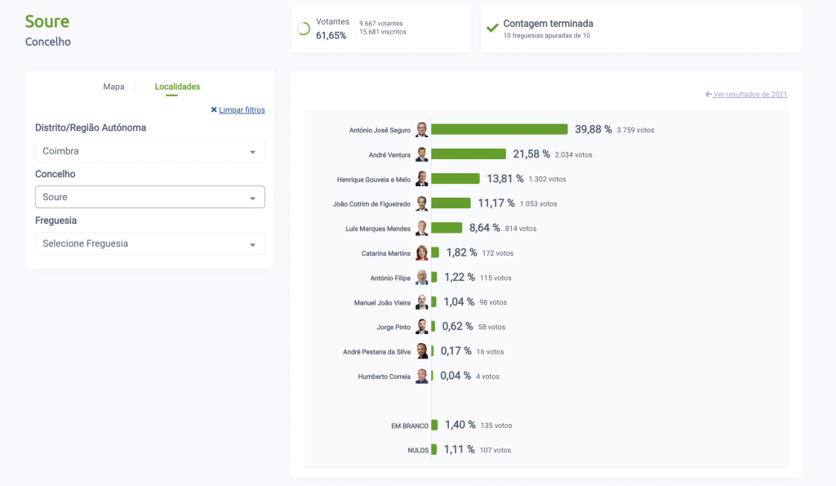This screenshot has width=836, height=486.
Task: Click the Luís Marques Mendes candidate name
Action: point(378,229)
